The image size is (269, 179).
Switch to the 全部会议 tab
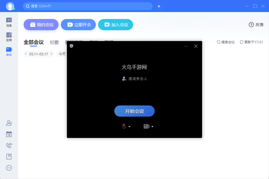(34, 42)
